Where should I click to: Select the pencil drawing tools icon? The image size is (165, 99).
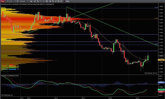(x=35, y=1)
